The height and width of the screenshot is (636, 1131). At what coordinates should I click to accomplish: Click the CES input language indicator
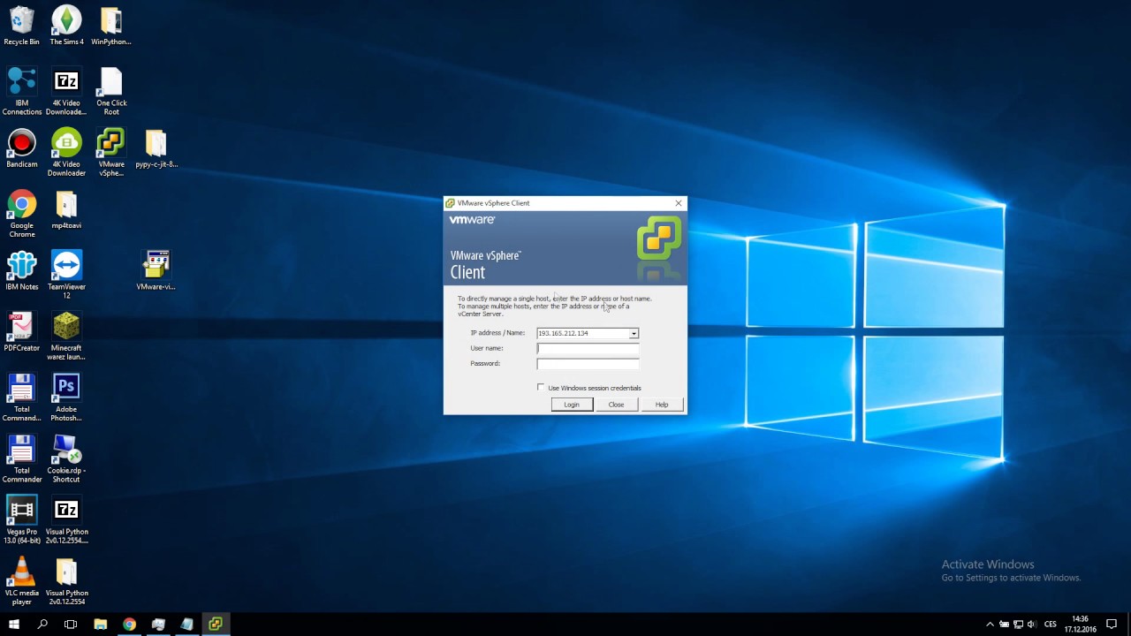coord(1051,625)
